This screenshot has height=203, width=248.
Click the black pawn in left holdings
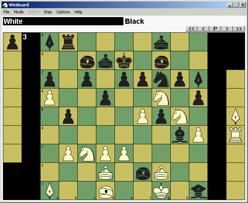(12, 42)
